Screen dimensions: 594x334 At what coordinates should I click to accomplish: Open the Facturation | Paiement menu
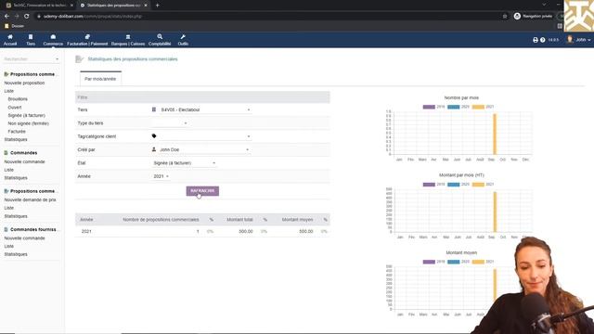tap(87, 40)
